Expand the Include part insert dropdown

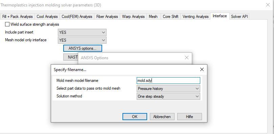coord(82,32)
